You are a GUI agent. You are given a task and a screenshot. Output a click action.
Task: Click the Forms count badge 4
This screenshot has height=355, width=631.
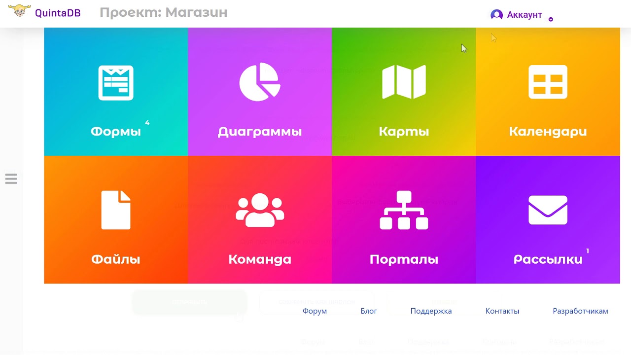coord(147,123)
